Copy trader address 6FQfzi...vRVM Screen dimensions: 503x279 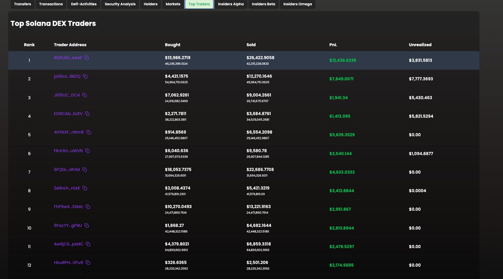pos(84,170)
